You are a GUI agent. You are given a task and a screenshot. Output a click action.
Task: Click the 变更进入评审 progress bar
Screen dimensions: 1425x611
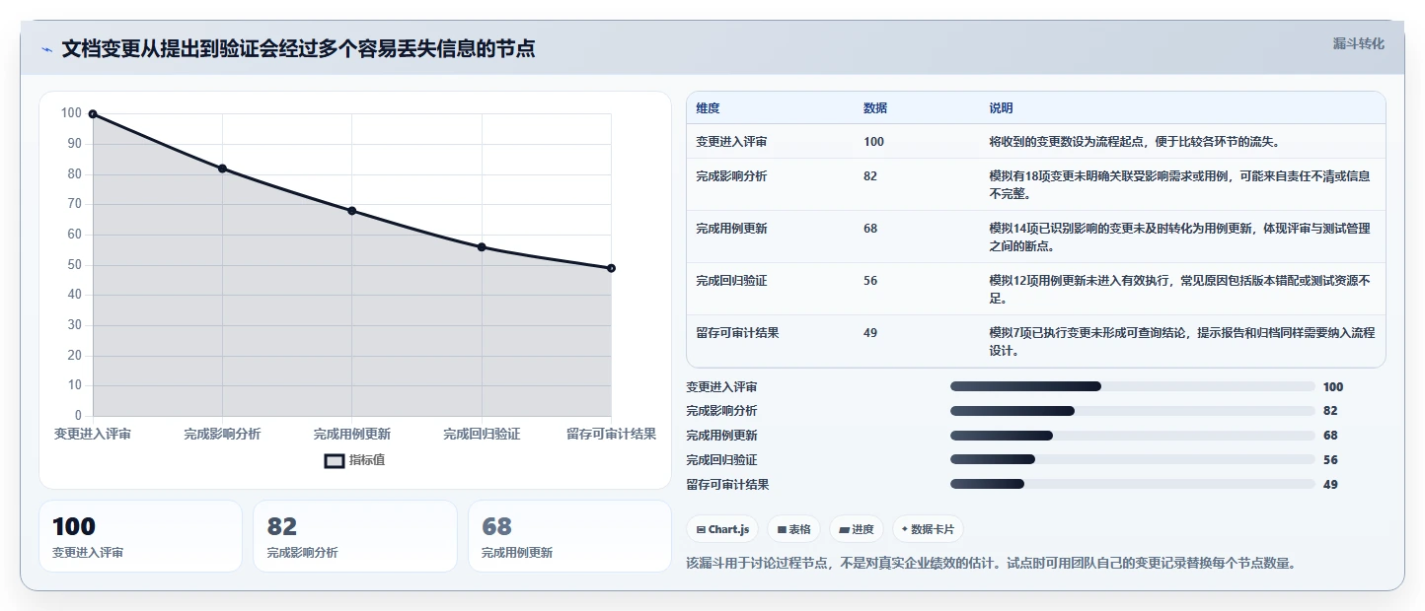pyautogui.click(x=1132, y=386)
